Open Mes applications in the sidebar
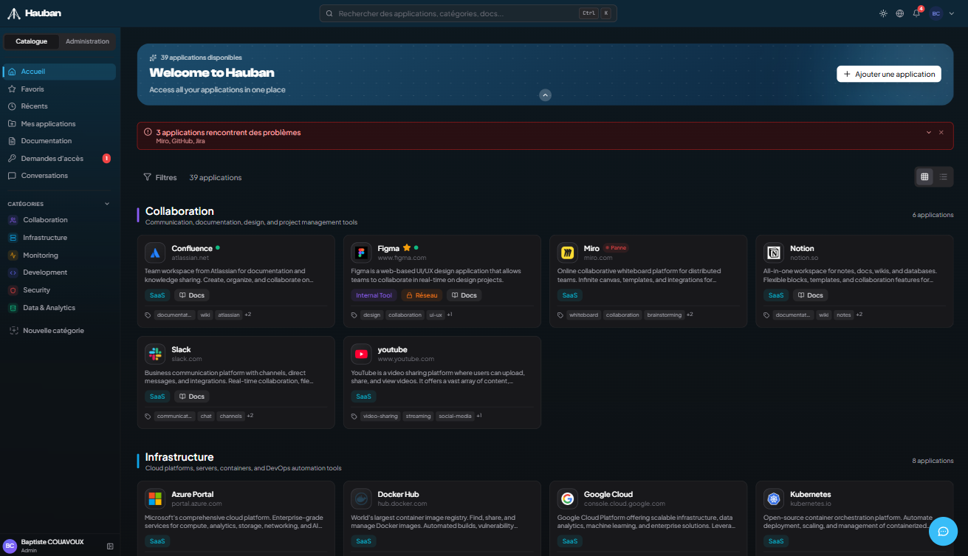 59,124
